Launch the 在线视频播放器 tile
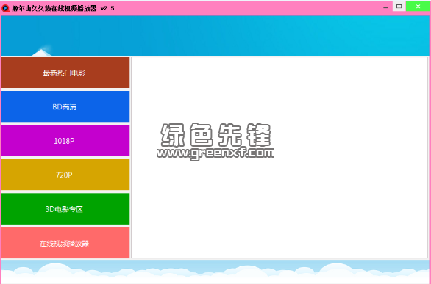Image resolution: width=431 pixels, height=284 pixels. 65,243
